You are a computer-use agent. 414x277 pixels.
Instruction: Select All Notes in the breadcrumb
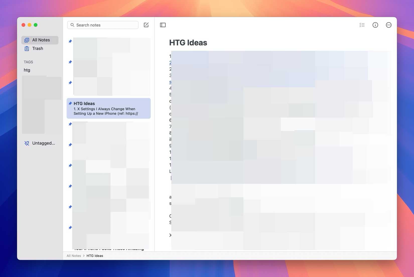(x=73, y=255)
